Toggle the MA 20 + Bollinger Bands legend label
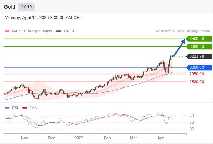213x144 pixels. 32,31
